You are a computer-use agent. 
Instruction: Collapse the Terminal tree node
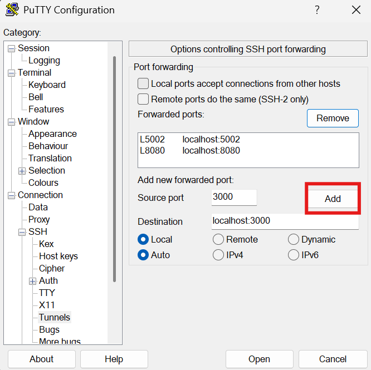[11, 73]
